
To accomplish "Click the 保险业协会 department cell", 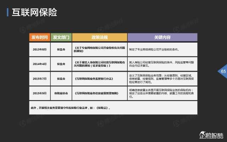I will [x=61, y=93].
